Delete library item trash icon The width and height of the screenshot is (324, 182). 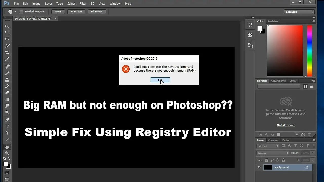[x=309, y=135]
